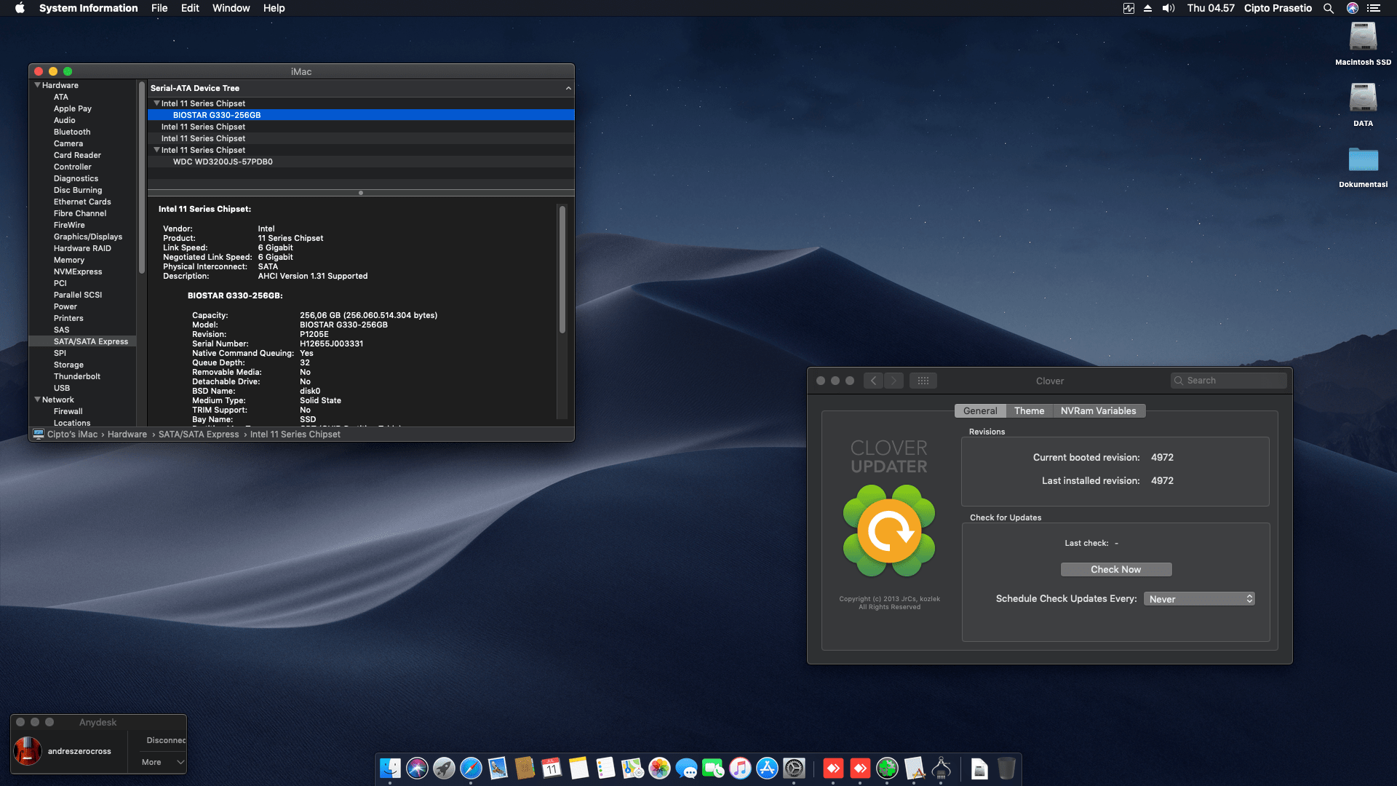The width and height of the screenshot is (1397, 786).
Task: Collapse the Hardware section in sidebar
Action: [38, 85]
